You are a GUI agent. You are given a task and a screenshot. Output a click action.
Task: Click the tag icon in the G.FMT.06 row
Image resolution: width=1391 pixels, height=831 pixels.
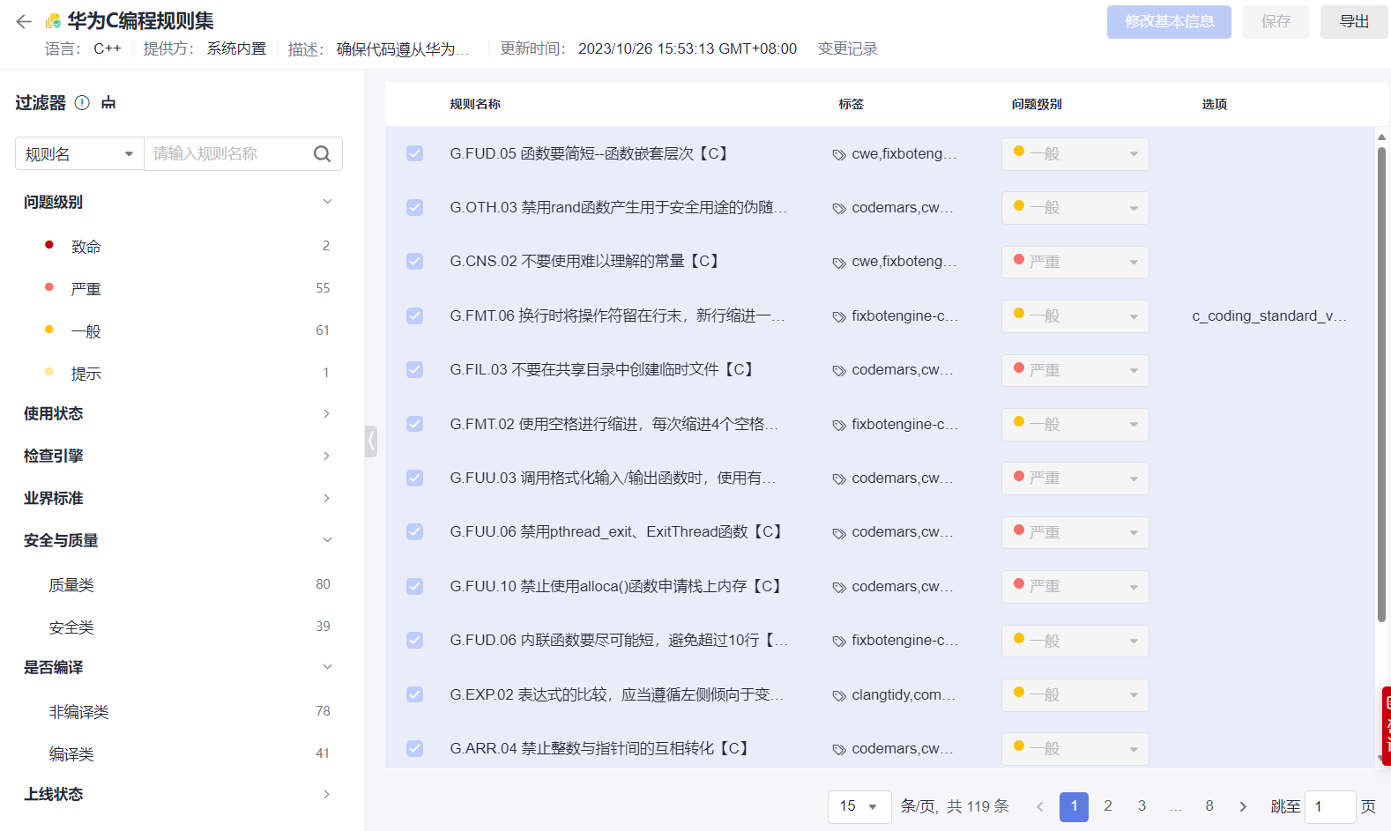pos(839,316)
